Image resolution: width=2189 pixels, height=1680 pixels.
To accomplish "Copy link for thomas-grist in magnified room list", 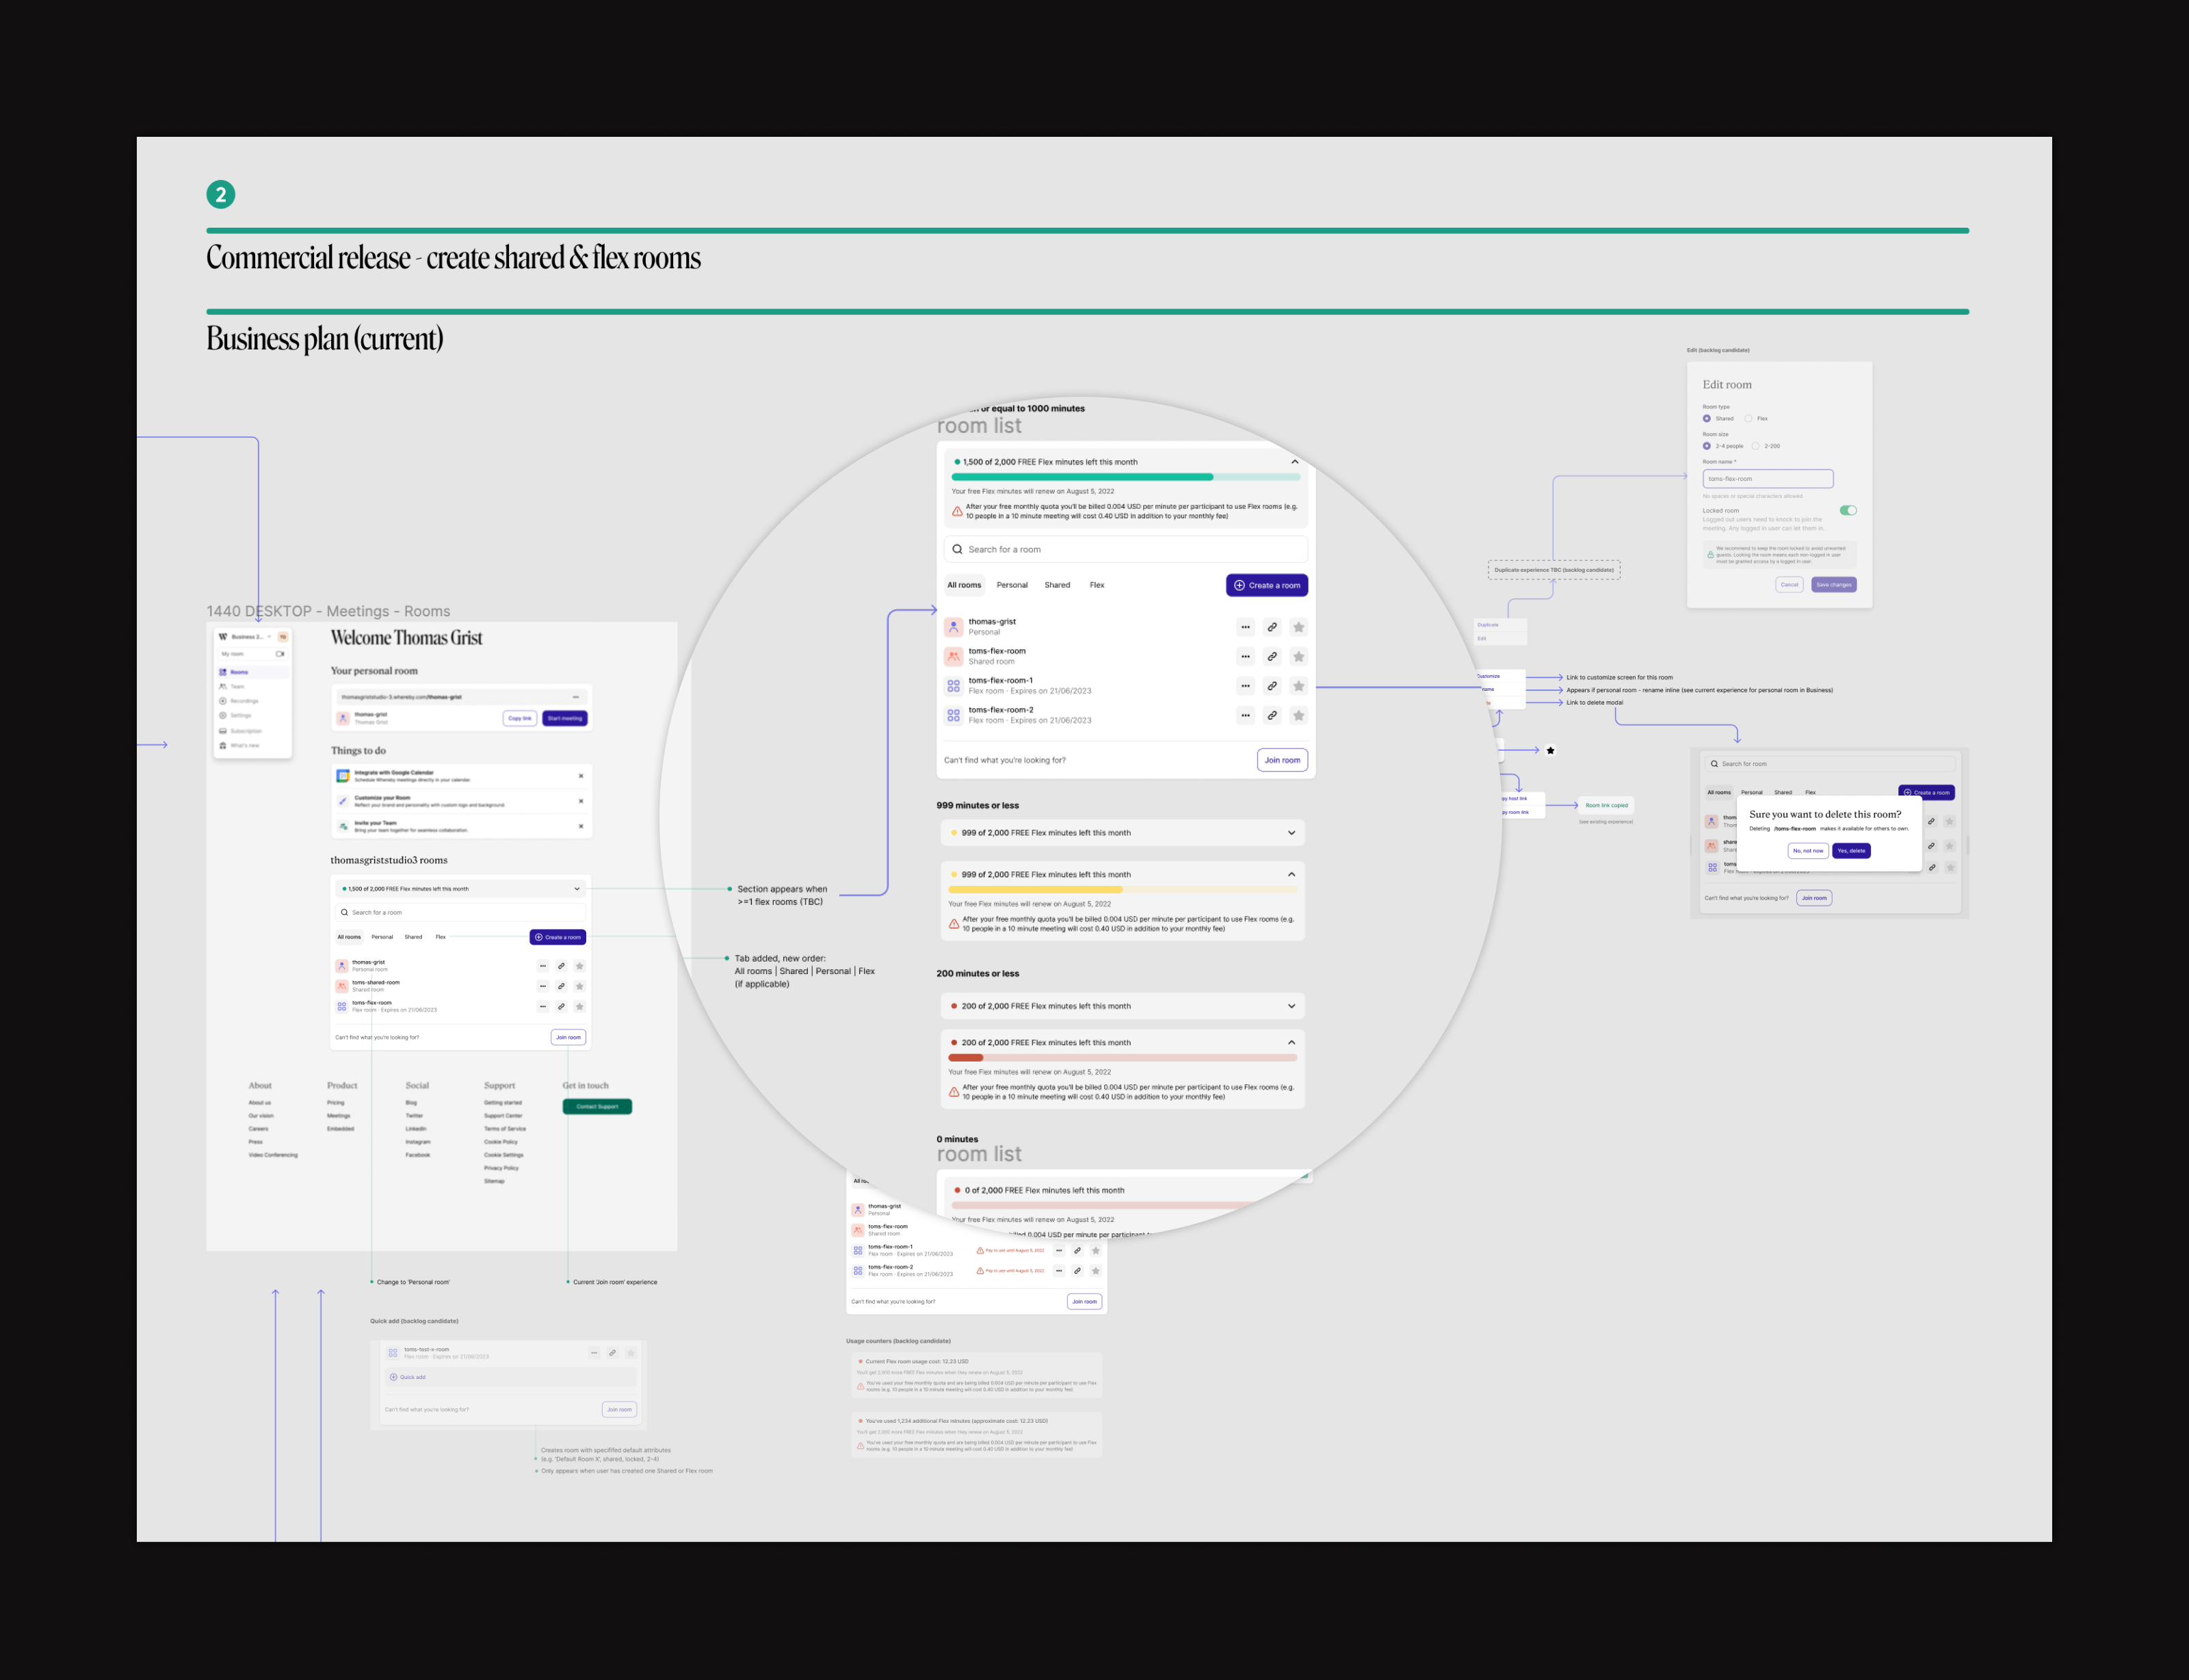I will click(1272, 627).
